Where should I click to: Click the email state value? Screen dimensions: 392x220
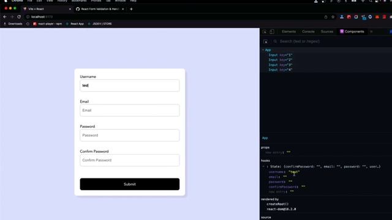point(285,177)
